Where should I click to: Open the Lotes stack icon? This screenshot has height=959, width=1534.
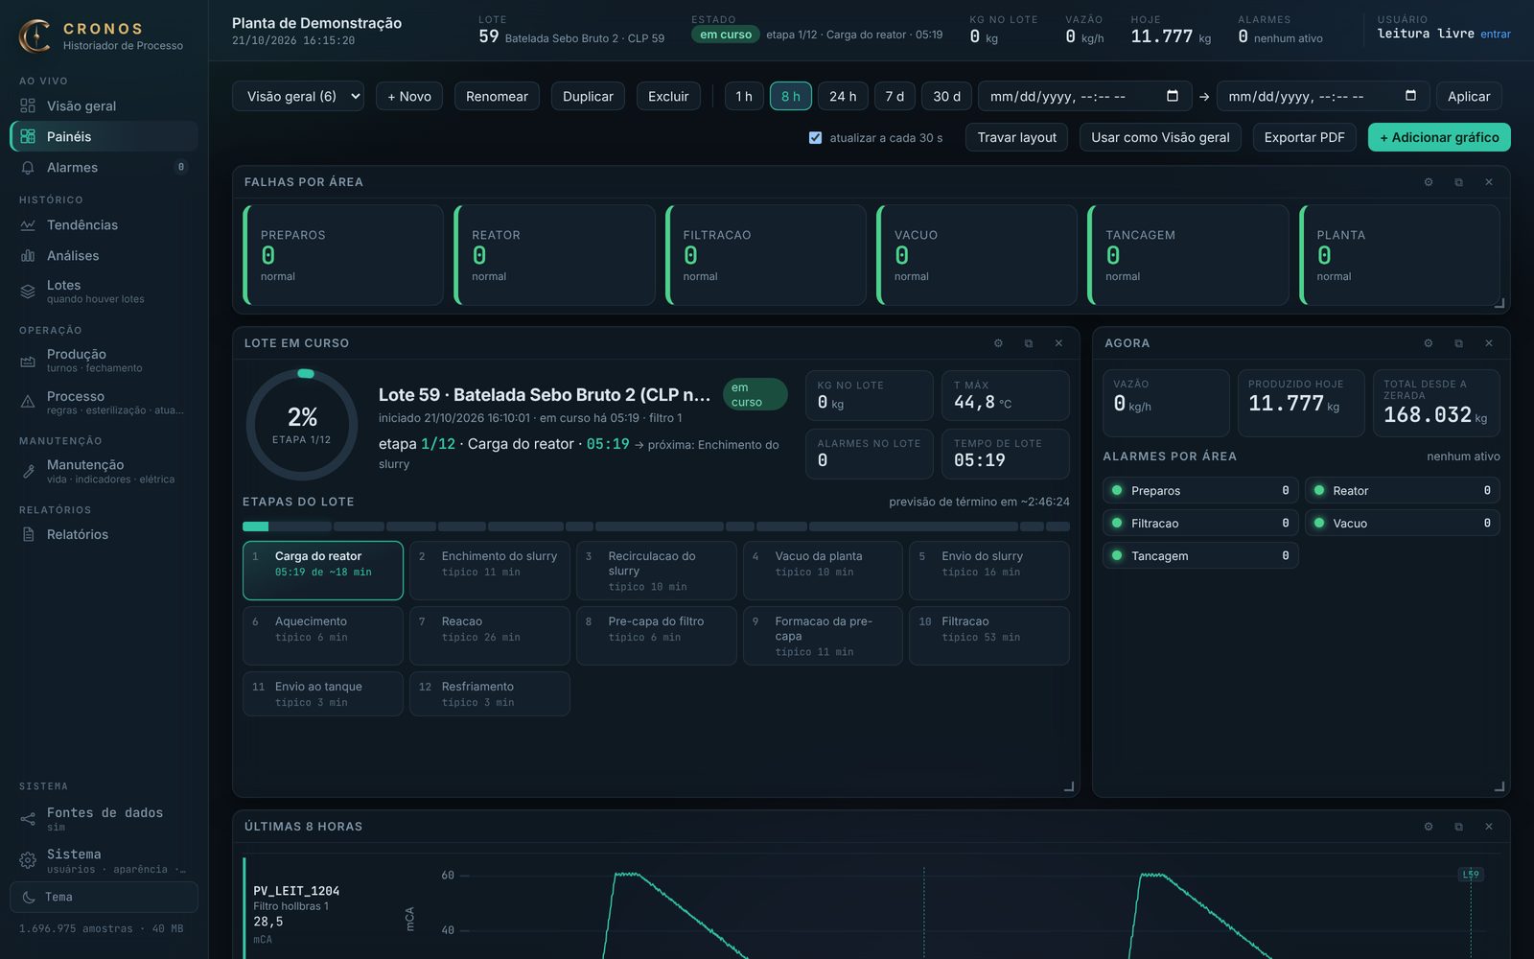[28, 292]
